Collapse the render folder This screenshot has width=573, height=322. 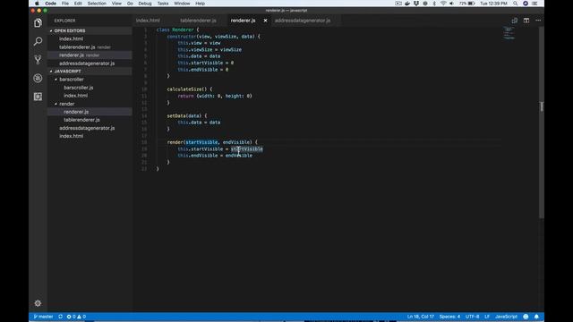66,104
